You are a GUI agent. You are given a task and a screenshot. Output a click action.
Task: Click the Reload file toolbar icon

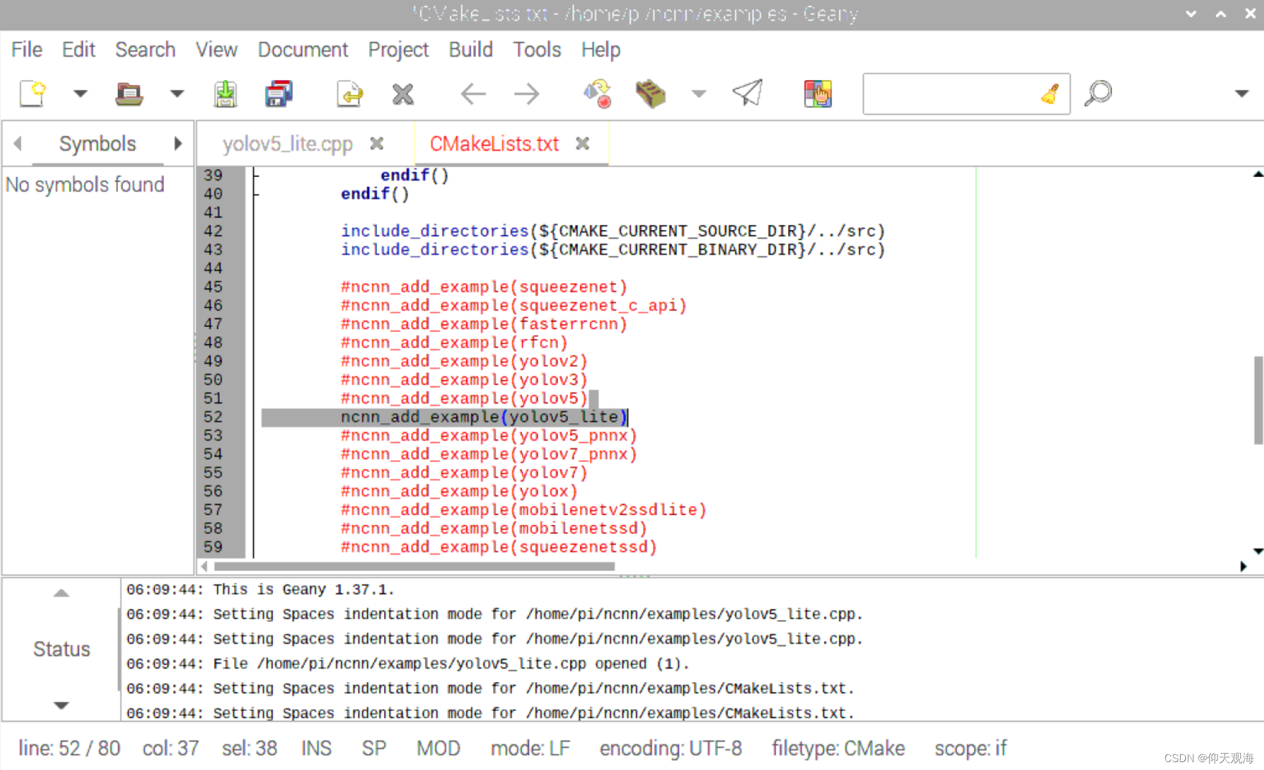click(x=349, y=94)
